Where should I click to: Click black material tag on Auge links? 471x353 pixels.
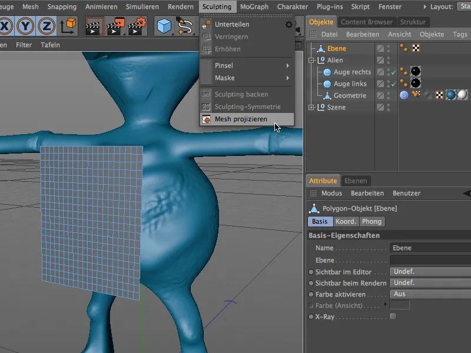coord(416,83)
